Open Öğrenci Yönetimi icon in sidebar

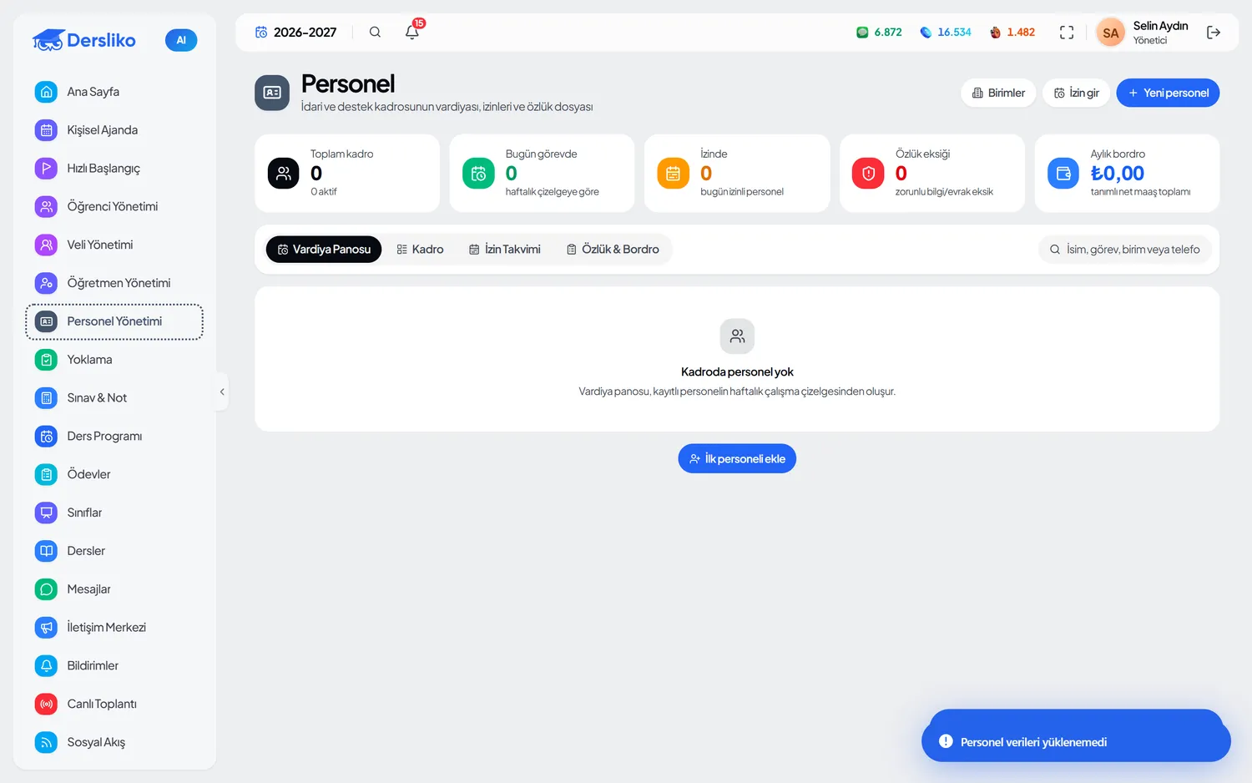47,206
